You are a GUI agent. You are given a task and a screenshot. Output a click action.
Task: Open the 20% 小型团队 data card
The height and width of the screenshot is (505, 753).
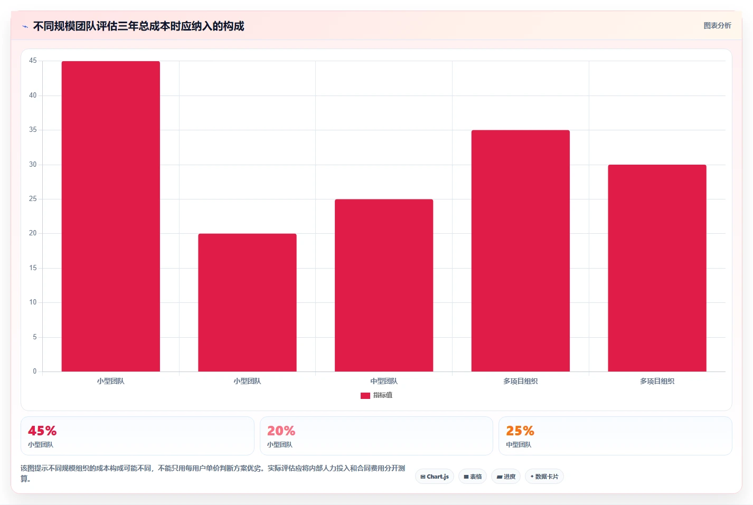click(x=376, y=436)
